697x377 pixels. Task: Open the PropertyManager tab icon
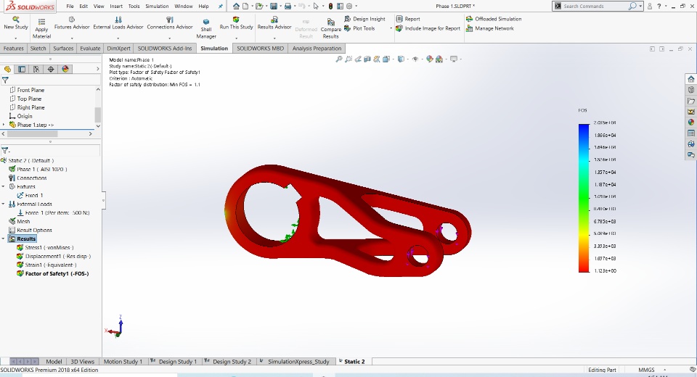[22, 69]
